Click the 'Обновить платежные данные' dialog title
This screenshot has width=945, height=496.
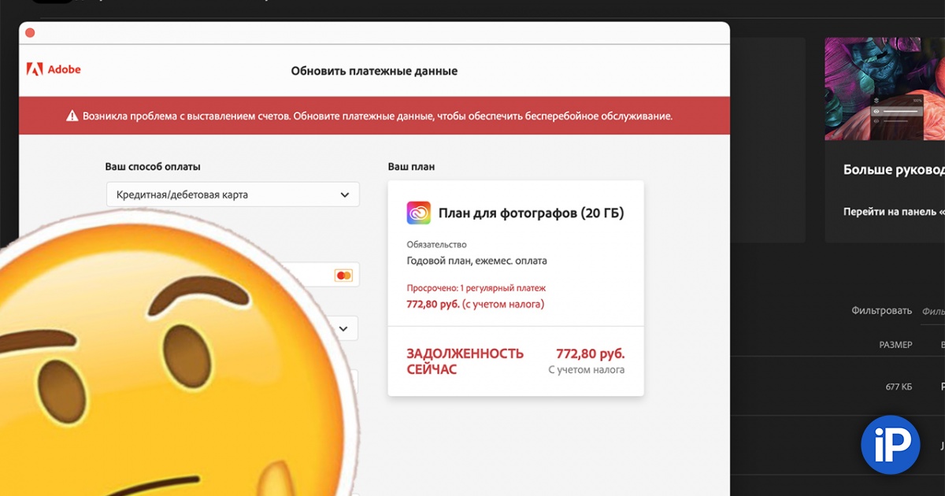pos(374,71)
